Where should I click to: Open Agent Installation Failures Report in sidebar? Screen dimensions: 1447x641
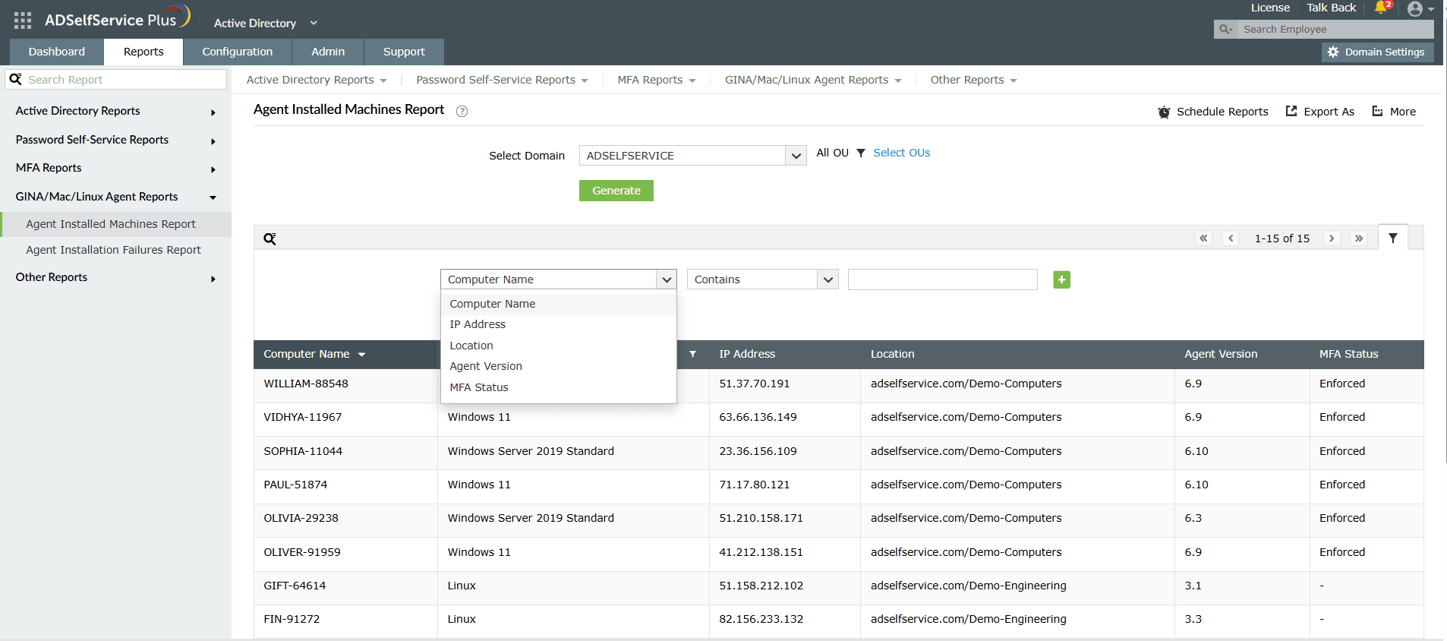click(115, 250)
